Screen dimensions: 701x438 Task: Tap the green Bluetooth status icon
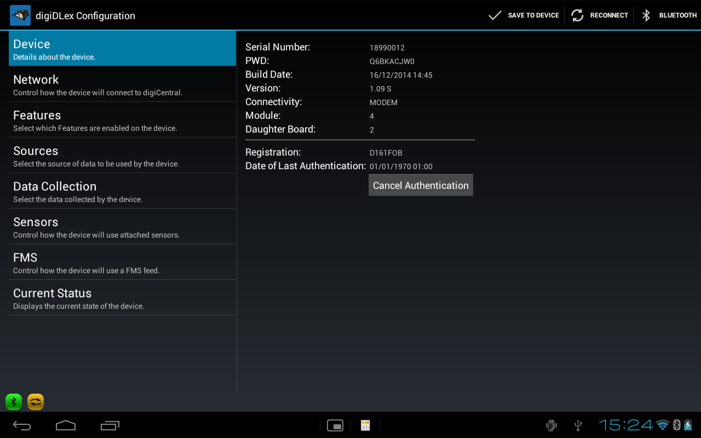(x=14, y=402)
